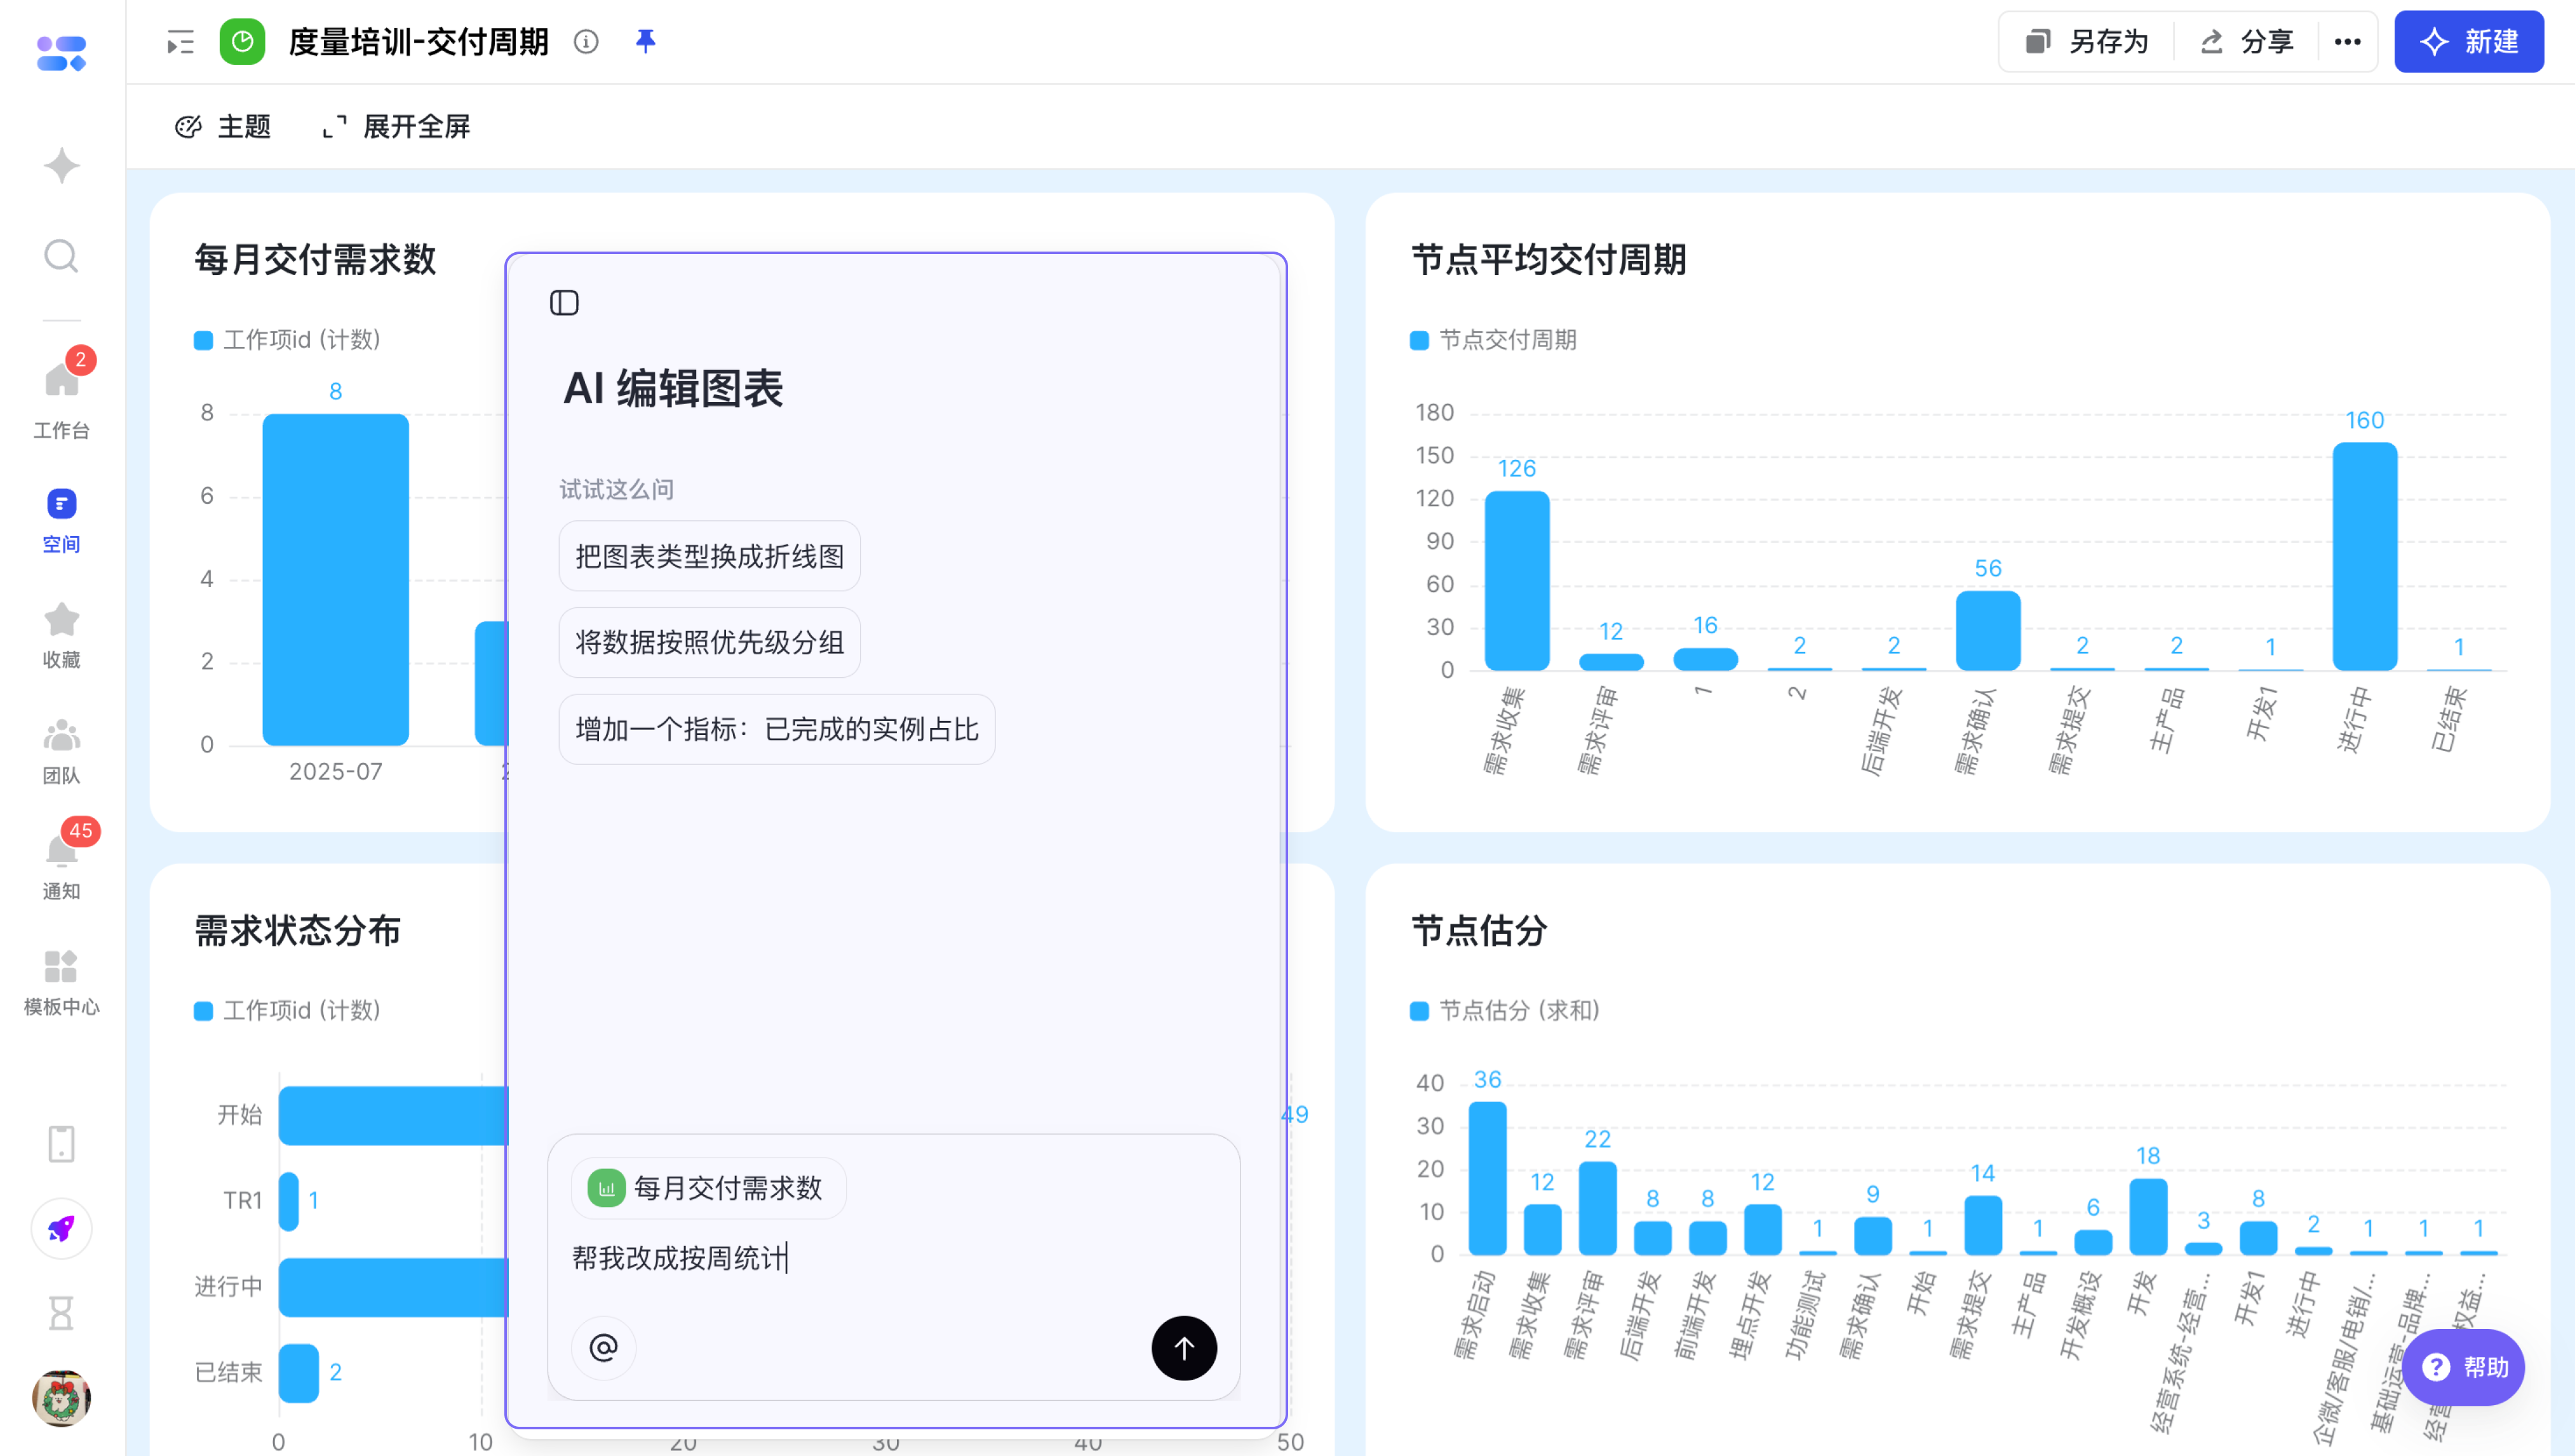Click the 已结束 bar in 需求状态分布

click(298, 1373)
